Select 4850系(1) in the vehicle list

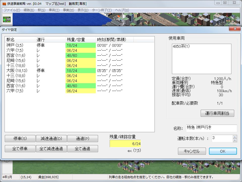coord(181,47)
